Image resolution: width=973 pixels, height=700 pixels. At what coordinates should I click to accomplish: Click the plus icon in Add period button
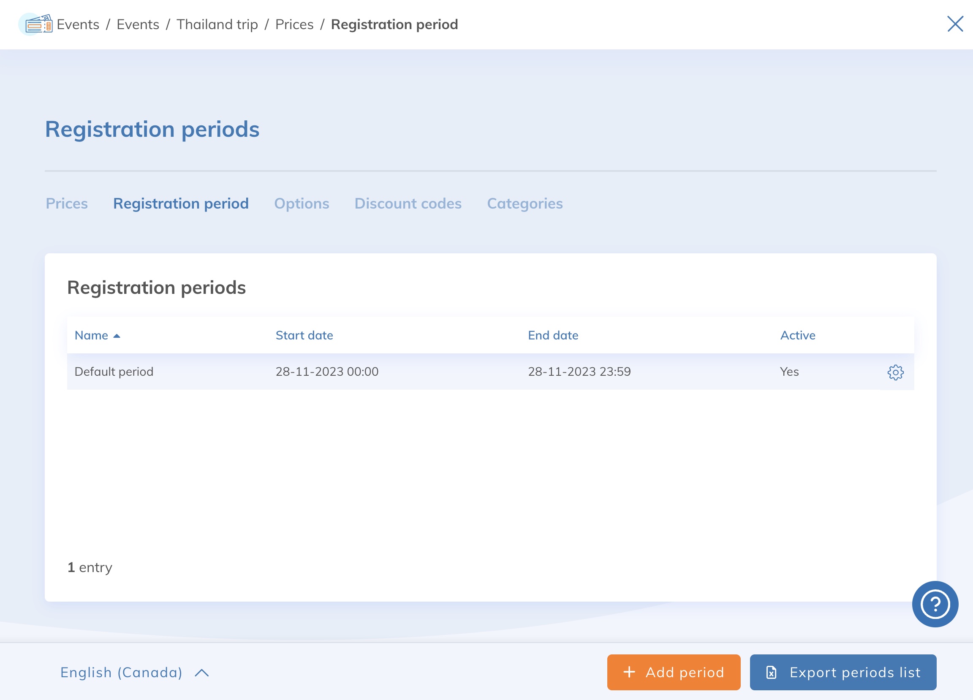(x=629, y=672)
